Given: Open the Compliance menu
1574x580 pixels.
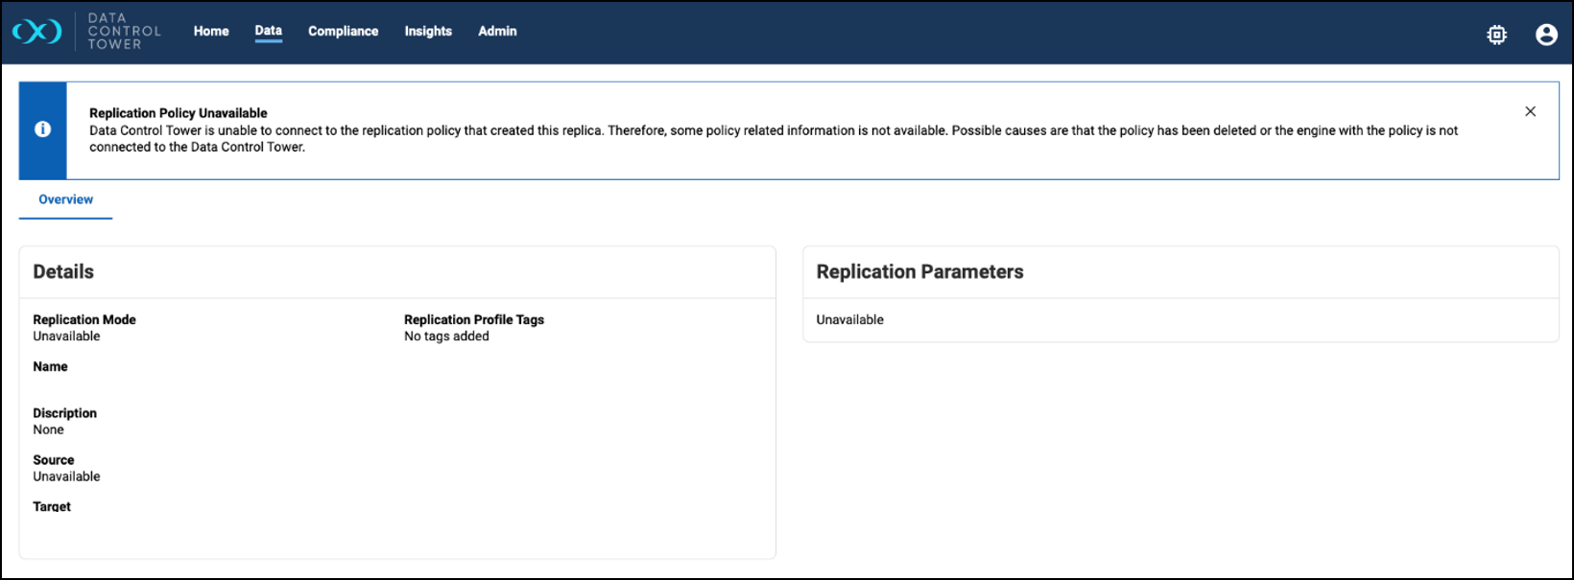Looking at the screenshot, I should point(343,31).
